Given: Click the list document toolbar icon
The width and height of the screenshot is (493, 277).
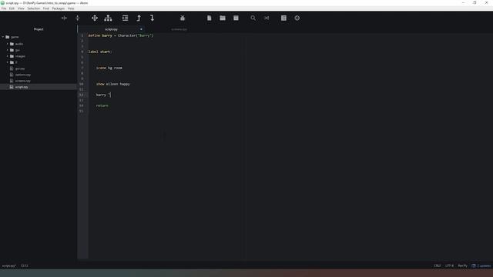Looking at the screenshot, I should coord(283,18).
